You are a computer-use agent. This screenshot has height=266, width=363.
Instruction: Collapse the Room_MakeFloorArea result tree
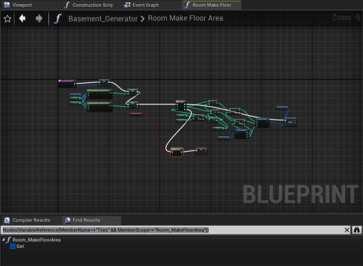click(3, 240)
